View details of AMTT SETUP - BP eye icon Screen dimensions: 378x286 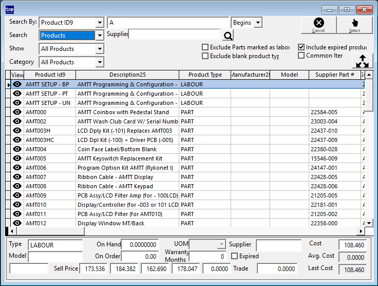pos(17,84)
